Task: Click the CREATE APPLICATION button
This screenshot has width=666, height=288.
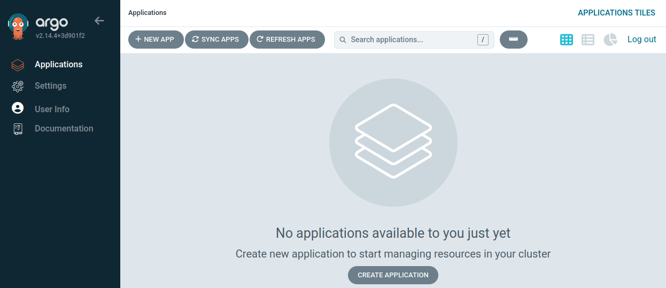Action: click(393, 275)
